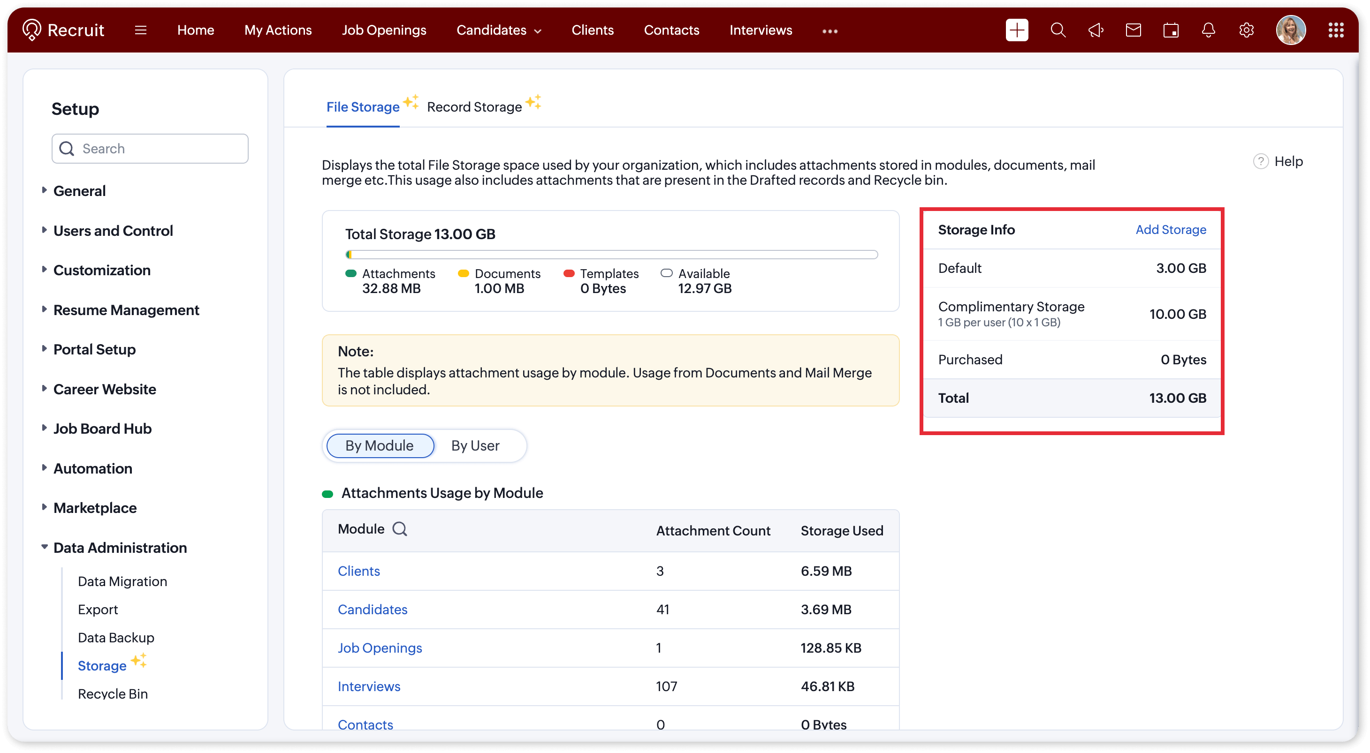Select the By Module view toggle
The width and height of the screenshot is (1370, 753).
[x=380, y=445]
